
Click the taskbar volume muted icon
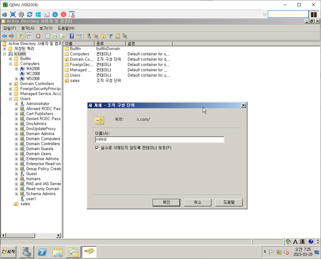tap(286, 252)
